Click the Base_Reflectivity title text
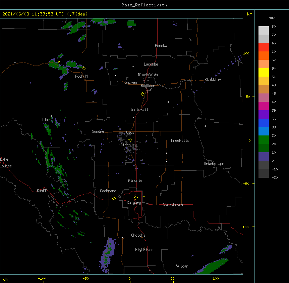Screen dimensions: 289x283 [x=144, y=5]
